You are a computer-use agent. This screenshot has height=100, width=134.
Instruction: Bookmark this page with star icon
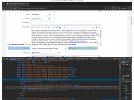[x=109, y=8]
